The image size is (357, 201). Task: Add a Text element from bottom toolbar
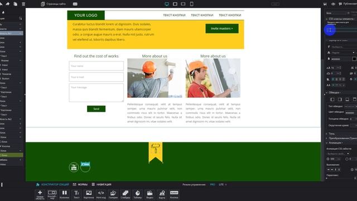pyautogui.click(x=76, y=195)
